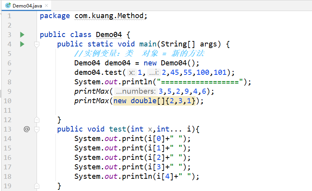Collapse the test method fold marker on line 13
The image size is (312, 191).
37,130
